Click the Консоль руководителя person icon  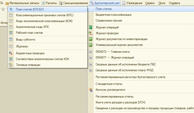[x=91, y=90]
